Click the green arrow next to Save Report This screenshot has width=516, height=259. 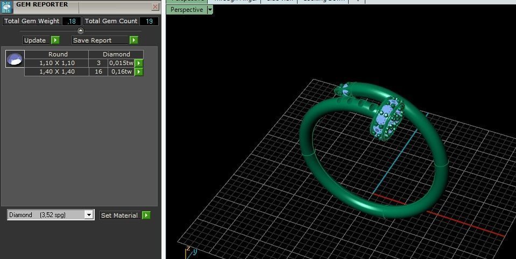(133, 40)
